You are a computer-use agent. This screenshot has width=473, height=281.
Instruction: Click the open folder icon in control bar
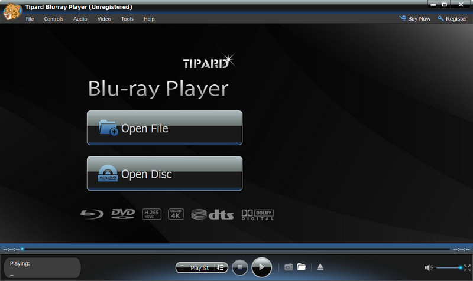tap(302, 267)
